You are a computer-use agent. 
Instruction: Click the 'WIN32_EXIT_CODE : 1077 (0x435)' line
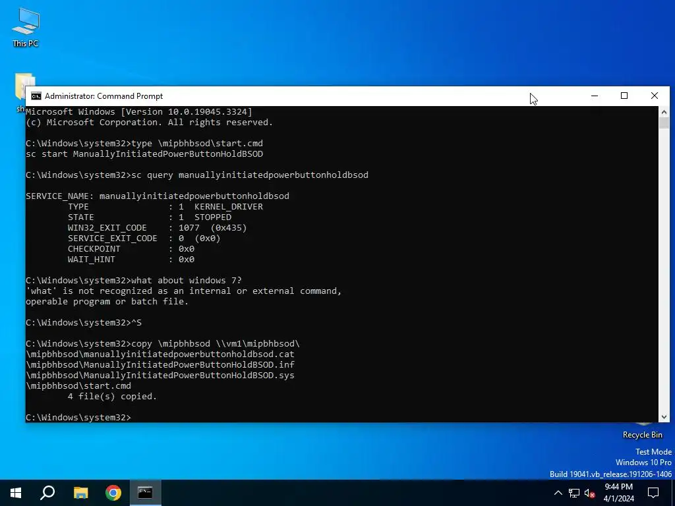[x=157, y=227]
